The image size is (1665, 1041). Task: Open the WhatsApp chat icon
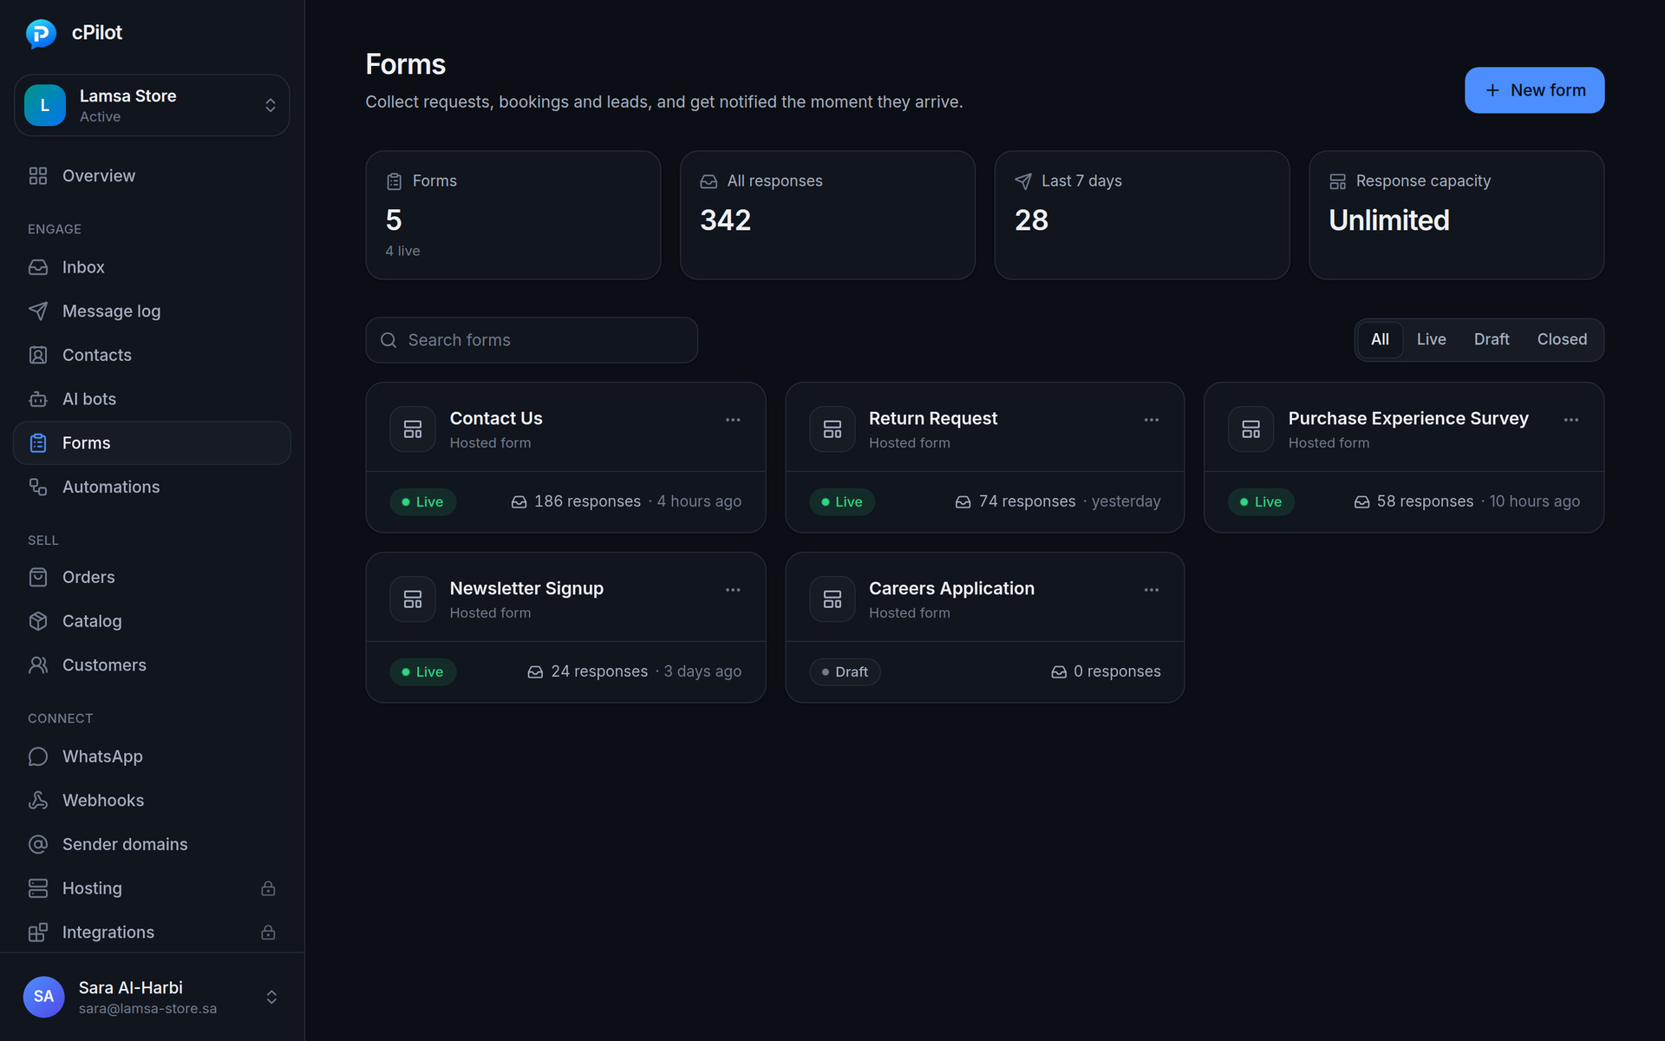38,756
